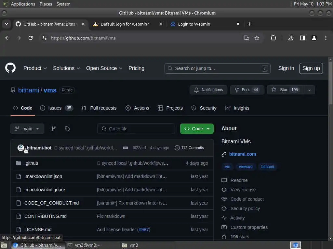Click the Sign in link
The height and width of the screenshot is (249, 333).
286,68
